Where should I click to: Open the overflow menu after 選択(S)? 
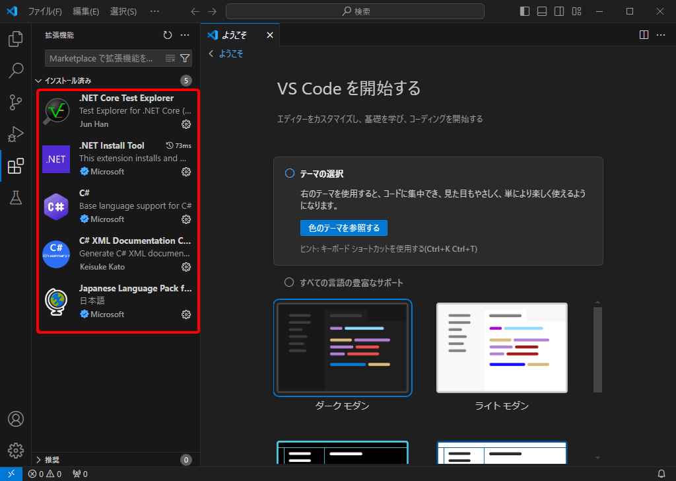(x=154, y=12)
